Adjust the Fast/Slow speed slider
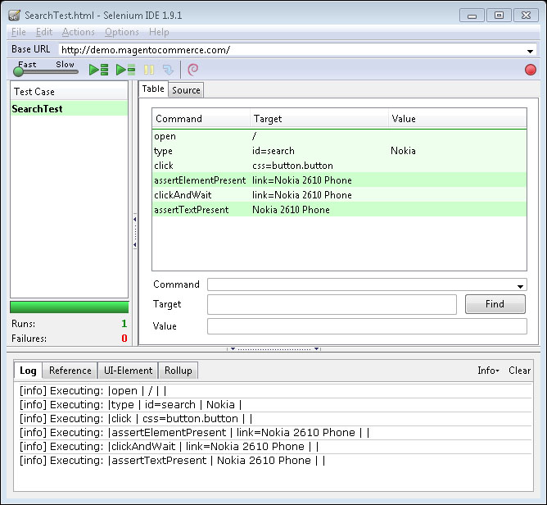The height and width of the screenshot is (505, 547). 19,72
